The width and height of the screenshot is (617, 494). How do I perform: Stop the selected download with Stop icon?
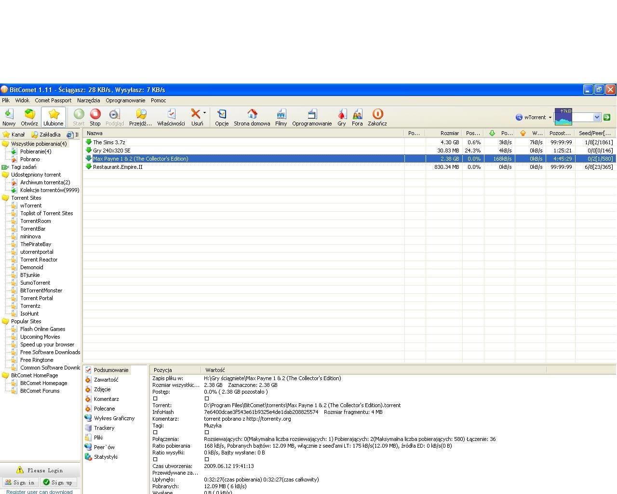(x=95, y=117)
